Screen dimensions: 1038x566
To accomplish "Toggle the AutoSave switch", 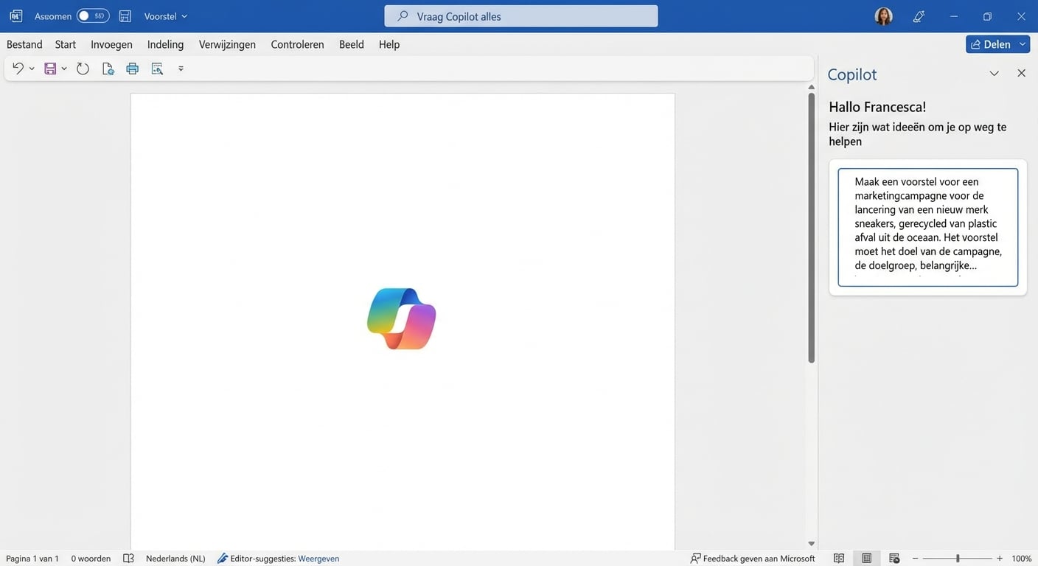I will point(93,16).
